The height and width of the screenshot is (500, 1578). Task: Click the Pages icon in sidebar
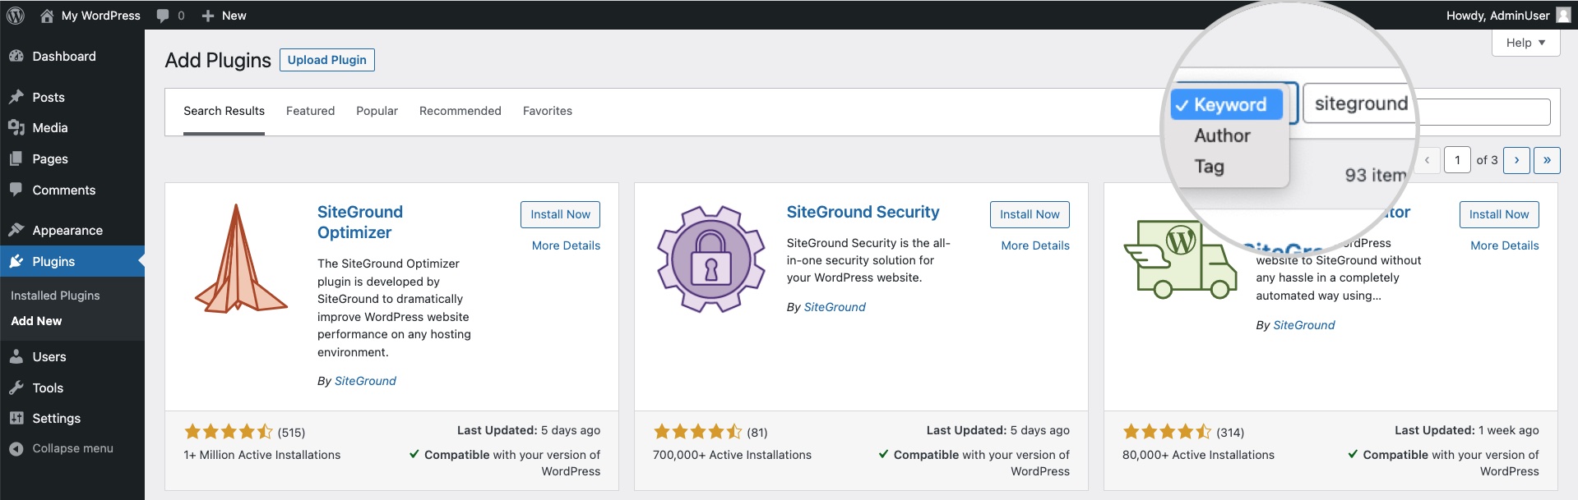pos(16,158)
